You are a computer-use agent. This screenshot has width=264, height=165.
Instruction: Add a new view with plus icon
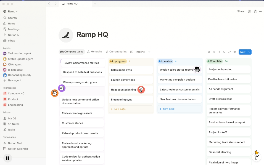(149, 52)
